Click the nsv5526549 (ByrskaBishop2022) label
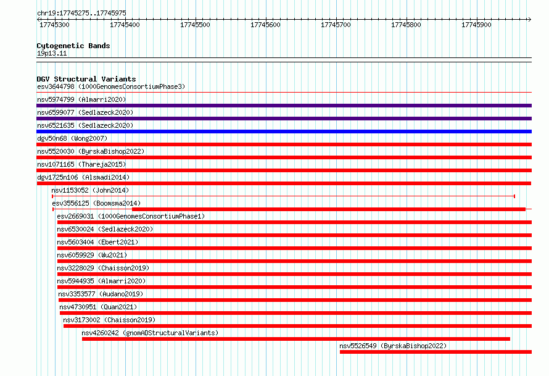The width and height of the screenshot is (549, 376). [393, 346]
